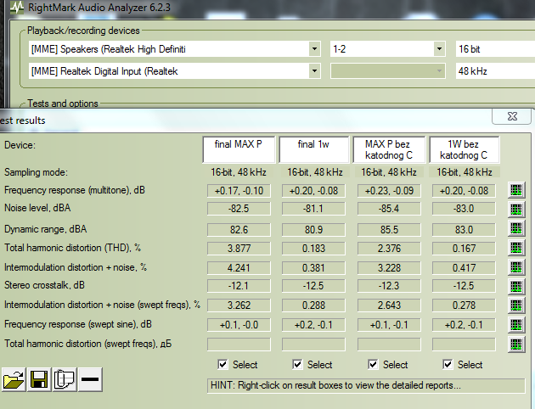Open the Realtek Digital Input recording dropdown
535x409 pixels.
[x=314, y=71]
